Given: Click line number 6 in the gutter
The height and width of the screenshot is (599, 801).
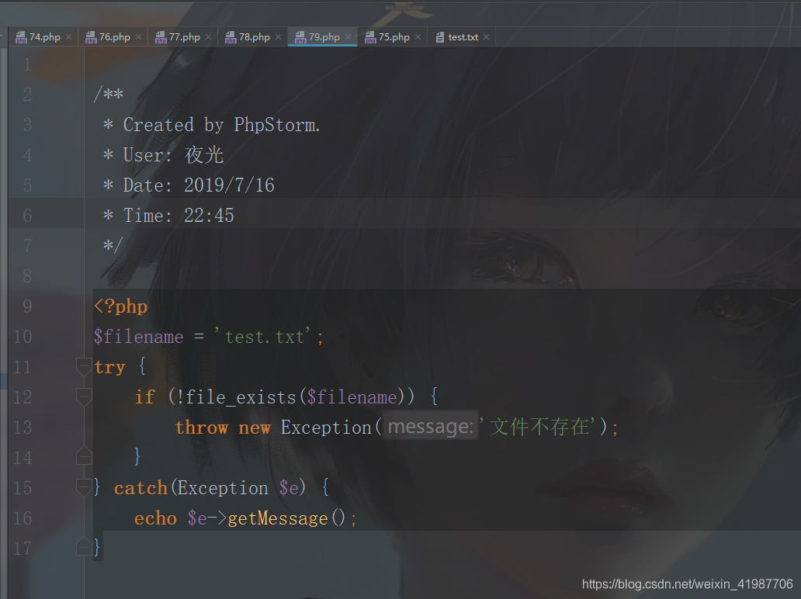Looking at the screenshot, I should (27, 216).
